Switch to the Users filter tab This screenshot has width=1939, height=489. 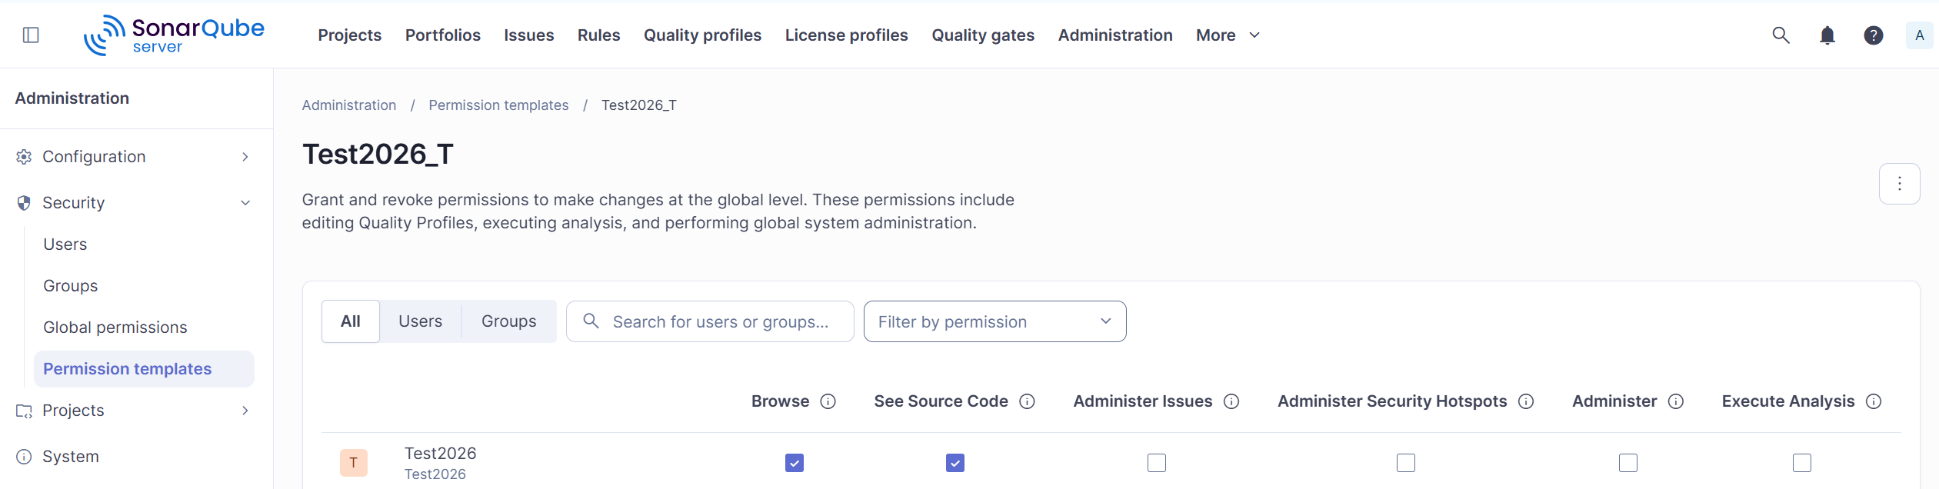pos(421,321)
